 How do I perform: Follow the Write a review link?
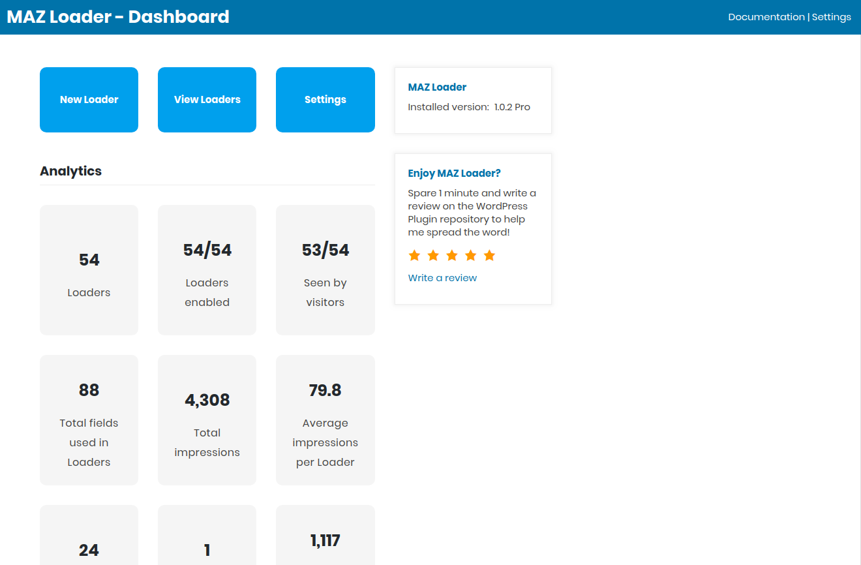point(442,278)
